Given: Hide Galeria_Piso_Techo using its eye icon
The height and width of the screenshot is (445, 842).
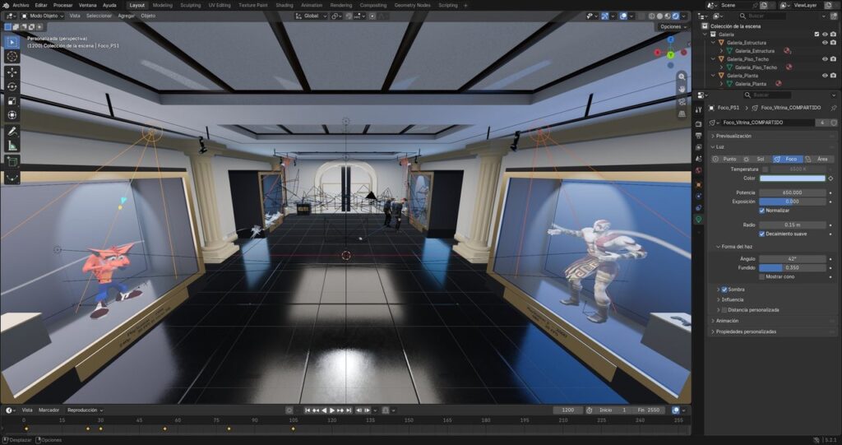Looking at the screenshot, I should (825, 59).
